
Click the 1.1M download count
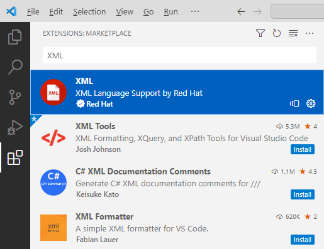tap(288, 171)
